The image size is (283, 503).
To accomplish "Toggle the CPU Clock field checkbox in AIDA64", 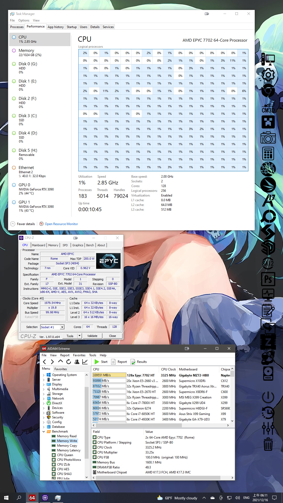I will coord(95,447).
